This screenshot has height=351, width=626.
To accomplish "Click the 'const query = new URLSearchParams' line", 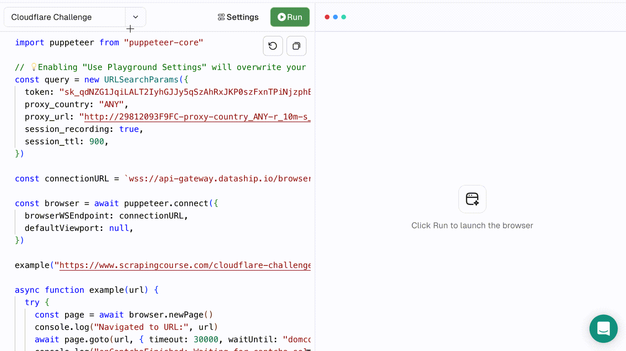I will pos(102,79).
